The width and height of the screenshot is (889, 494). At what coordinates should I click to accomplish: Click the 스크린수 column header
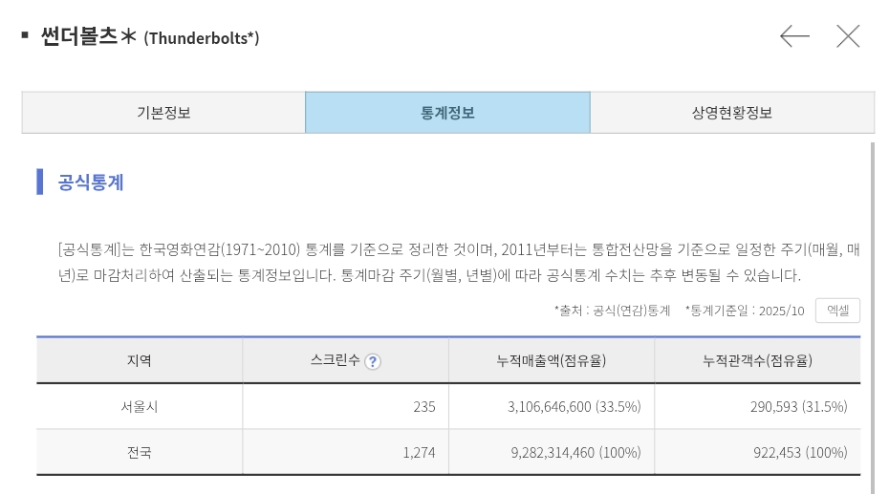click(x=336, y=360)
